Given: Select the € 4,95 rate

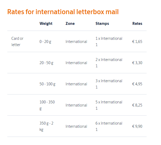Looking at the screenshot, I should [x=137, y=84].
